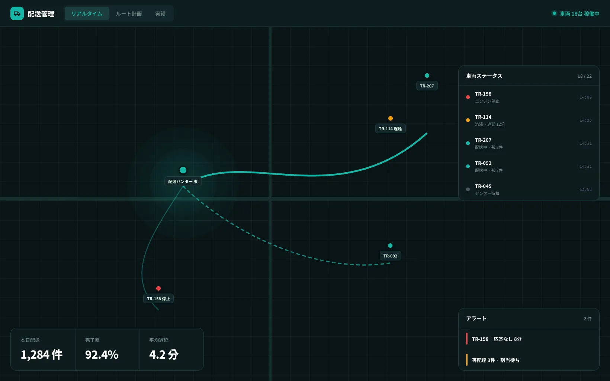Click the 14:08 timestamp for TR-158

585,97
